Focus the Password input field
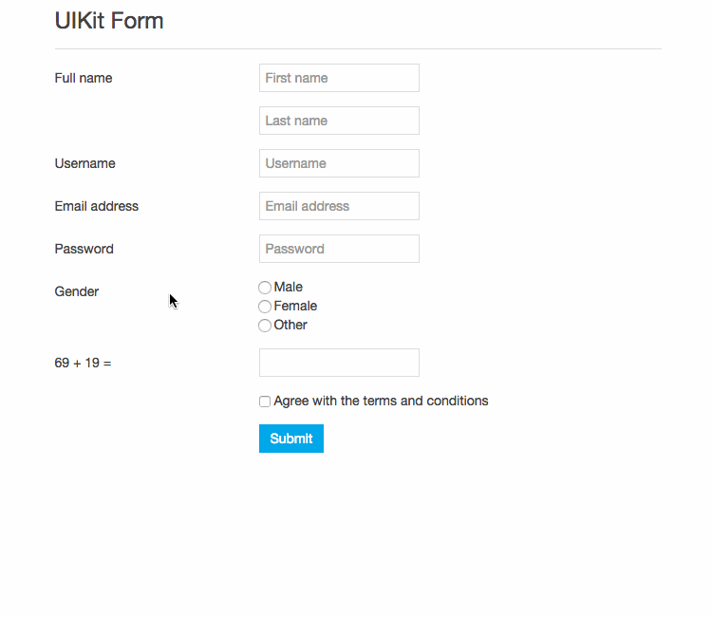 point(339,249)
